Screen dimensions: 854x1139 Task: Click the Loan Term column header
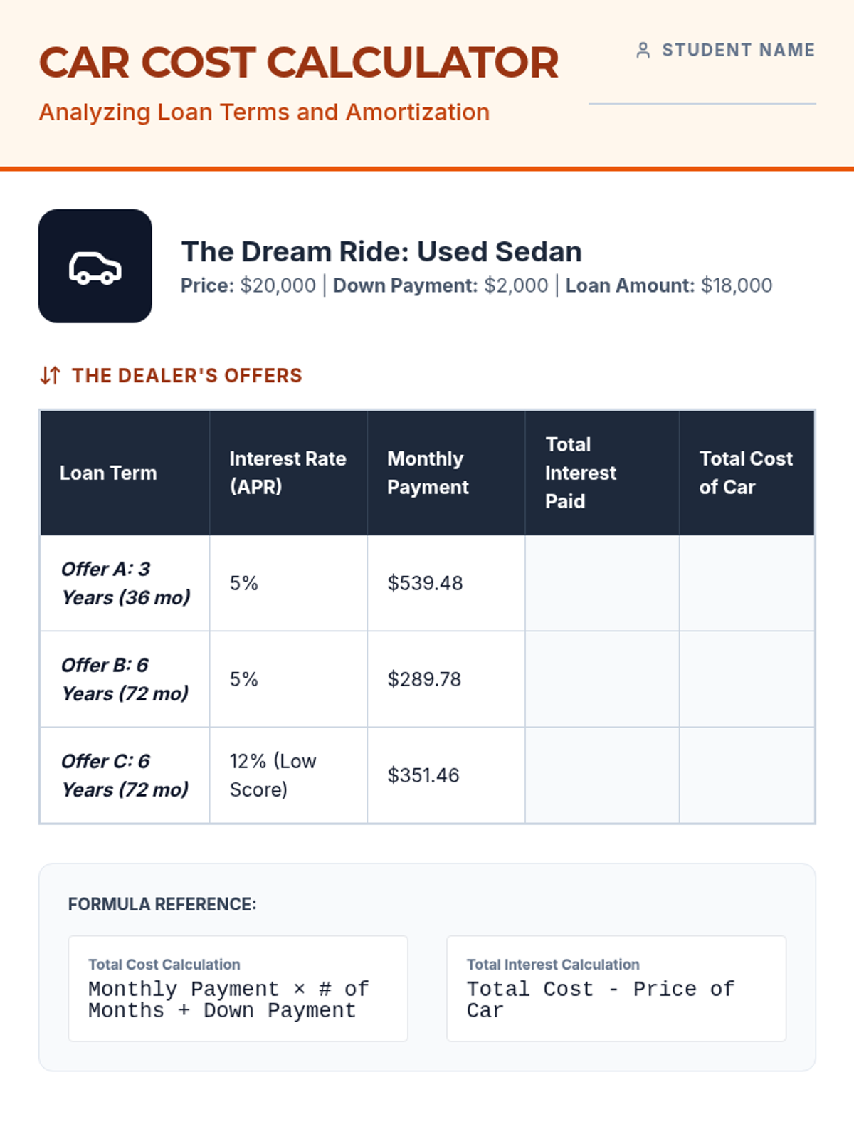click(108, 473)
